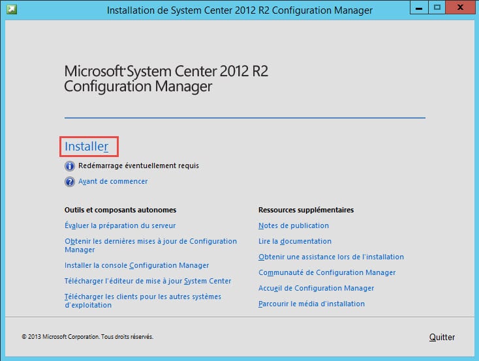Minimize the installation window

coord(419,8)
